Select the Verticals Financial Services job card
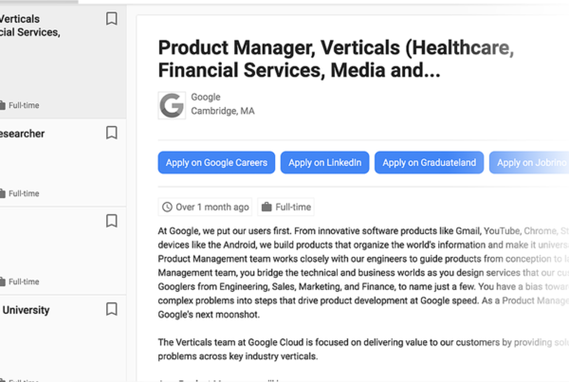This screenshot has width=569, height=382. [62, 62]
